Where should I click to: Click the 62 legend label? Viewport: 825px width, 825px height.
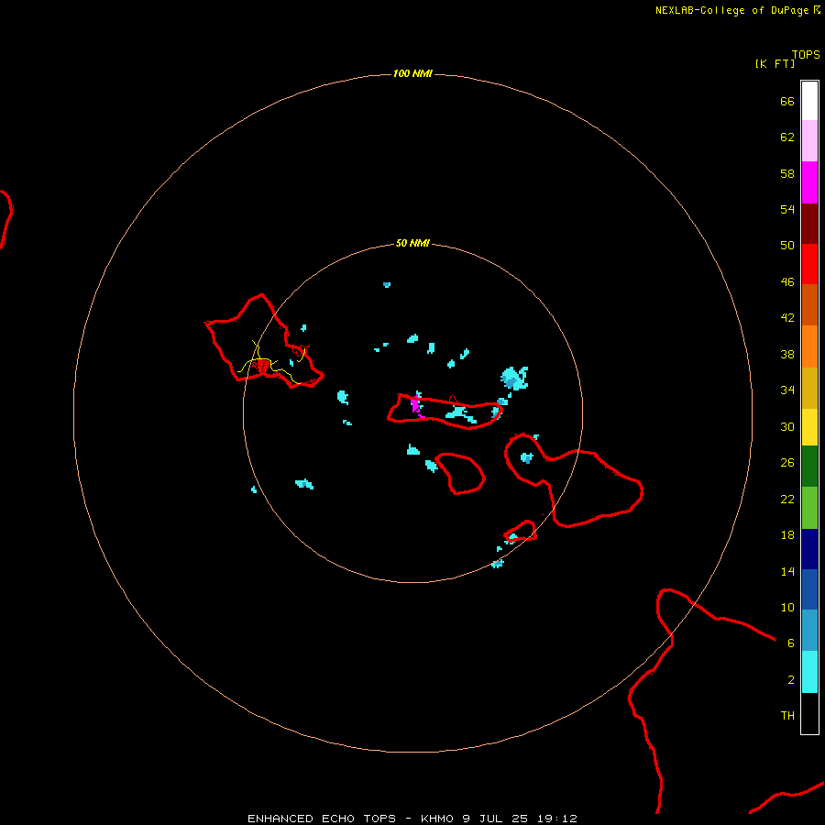[x=787, y=137]
